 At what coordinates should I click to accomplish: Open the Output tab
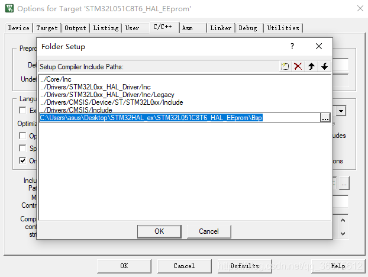coord(75,28)
